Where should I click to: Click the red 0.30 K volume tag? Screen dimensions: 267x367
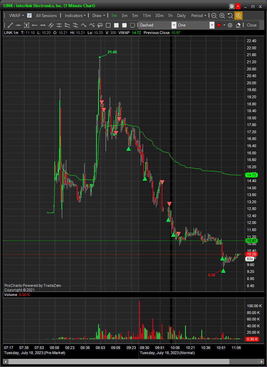click(252, 339)
